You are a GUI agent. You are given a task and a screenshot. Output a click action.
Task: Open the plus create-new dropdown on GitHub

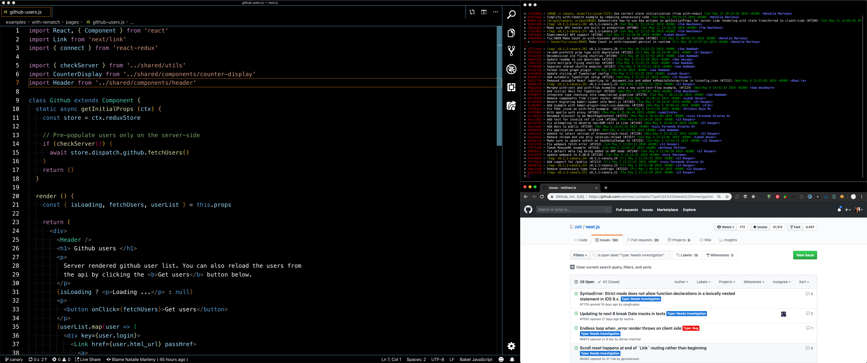pos(848,209)
